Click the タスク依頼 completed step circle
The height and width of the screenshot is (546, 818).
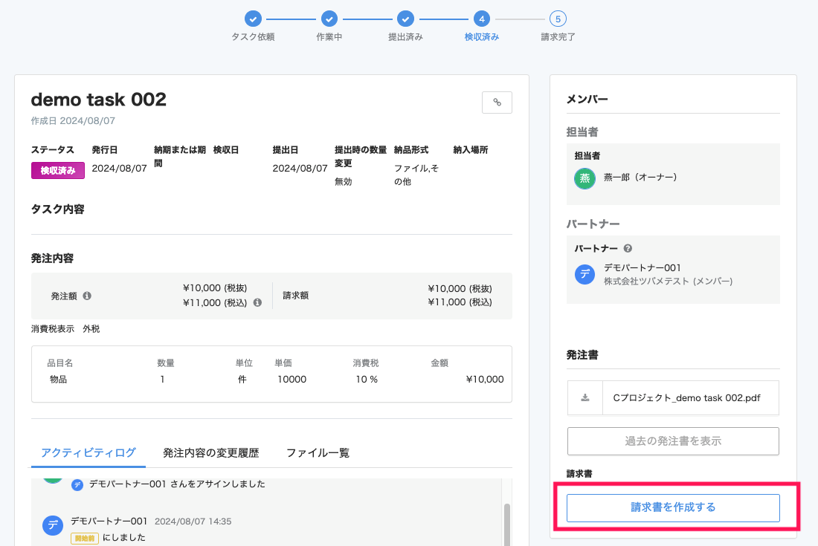(x=253, y=19)
